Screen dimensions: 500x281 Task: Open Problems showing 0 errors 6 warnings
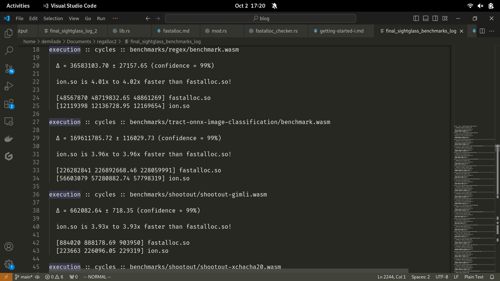click(x=54, y=277)
